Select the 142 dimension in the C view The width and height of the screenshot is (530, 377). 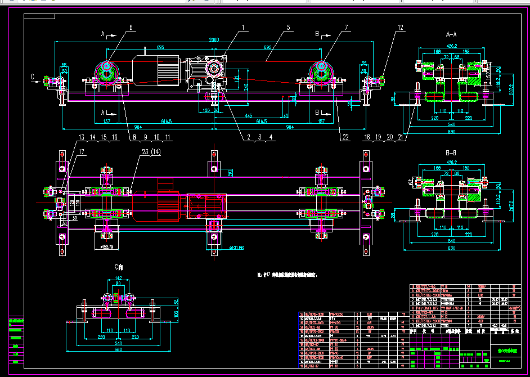(118, 278)
